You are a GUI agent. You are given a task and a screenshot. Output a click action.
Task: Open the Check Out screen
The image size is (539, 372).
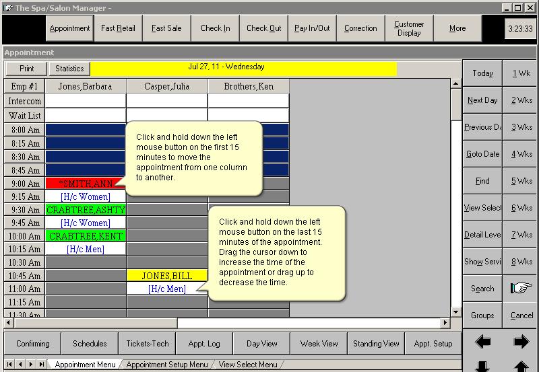pyautogui.click(x=263, y=28)
